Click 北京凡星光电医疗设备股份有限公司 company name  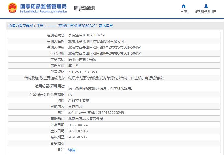pos(96,41)
